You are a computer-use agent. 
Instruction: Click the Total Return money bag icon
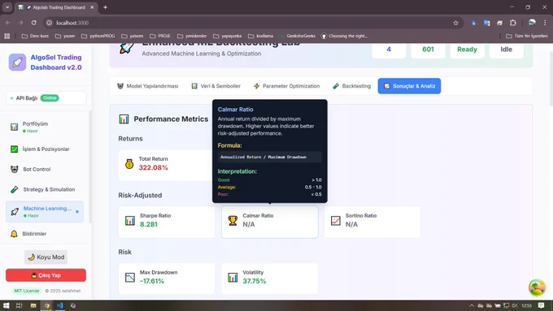[129, 164]
